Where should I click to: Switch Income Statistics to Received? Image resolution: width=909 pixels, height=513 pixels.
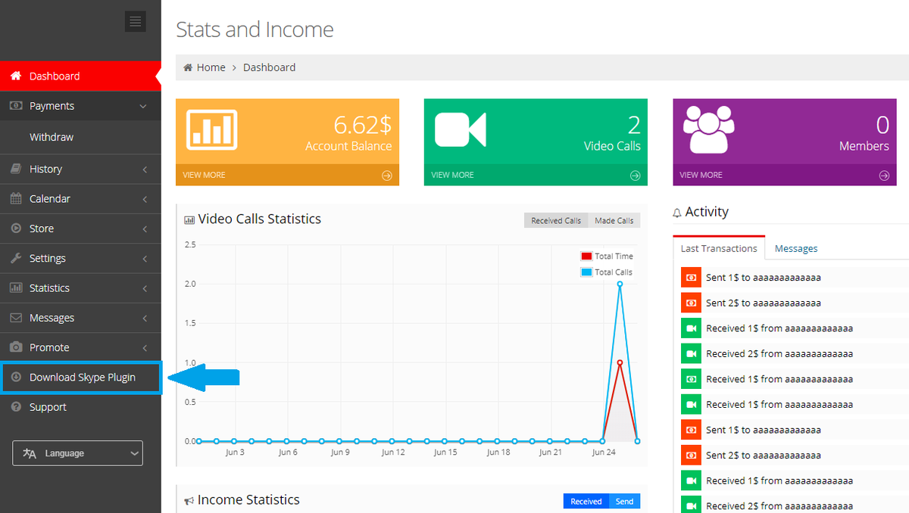click(586, 501)
